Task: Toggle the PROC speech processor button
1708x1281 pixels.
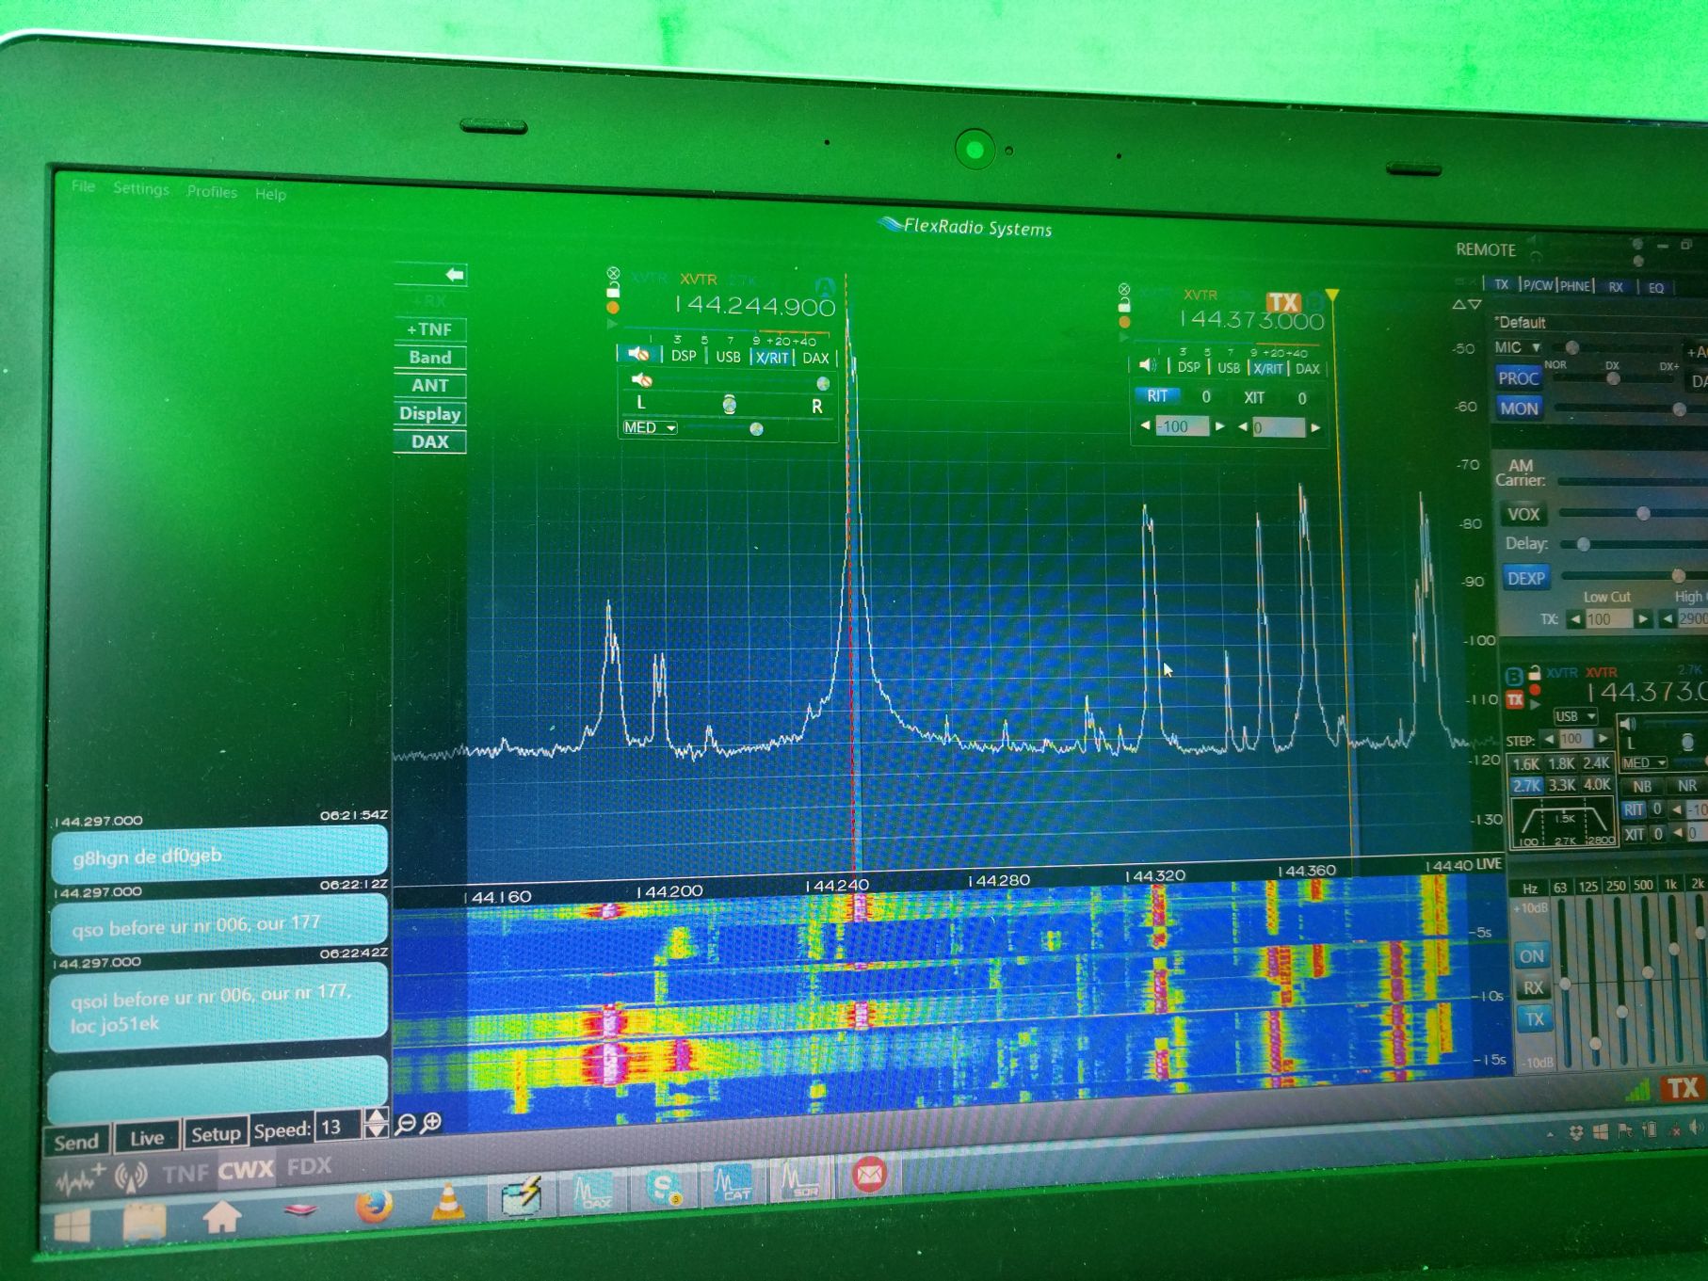Action: (1518, 378)
